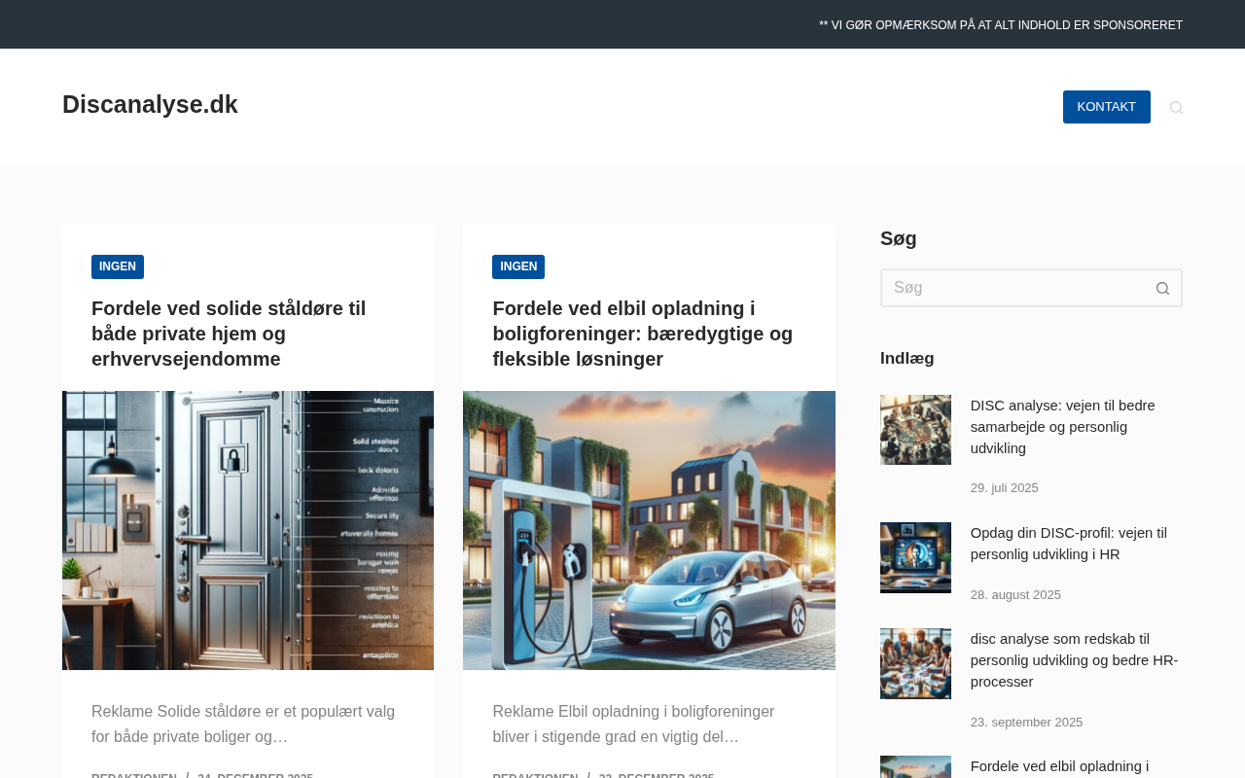Screen dimensions: 1245x778
Task: Click the sponsored content notice text
Action: 1001,25
